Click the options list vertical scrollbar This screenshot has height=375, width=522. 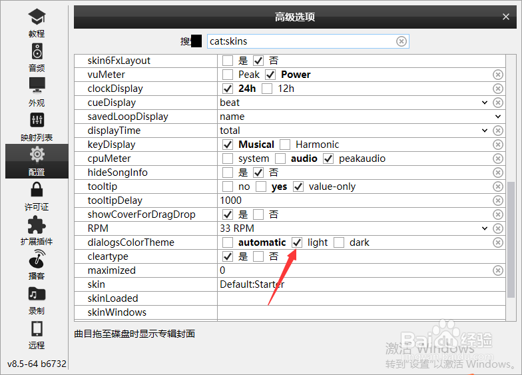click(511, 240)
